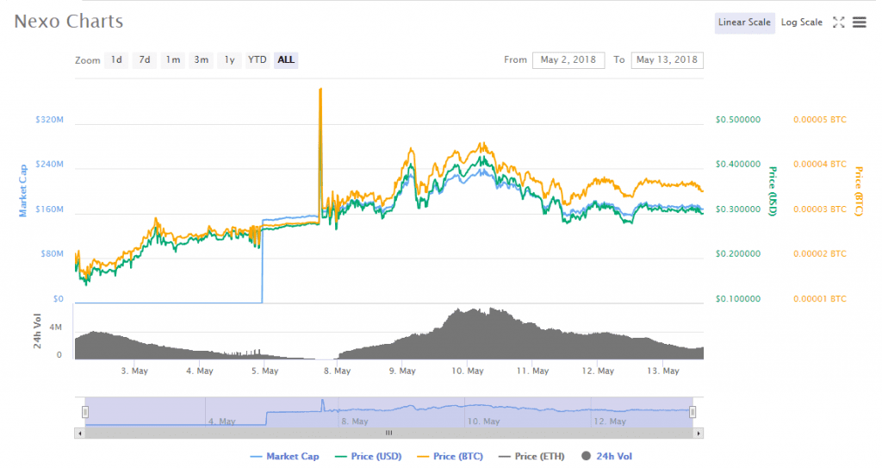
Task: Click the Market Cap axis title
Action: 23,190
